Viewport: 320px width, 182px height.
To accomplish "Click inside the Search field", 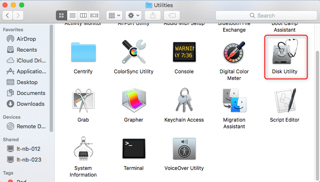I will coord(267,15).
